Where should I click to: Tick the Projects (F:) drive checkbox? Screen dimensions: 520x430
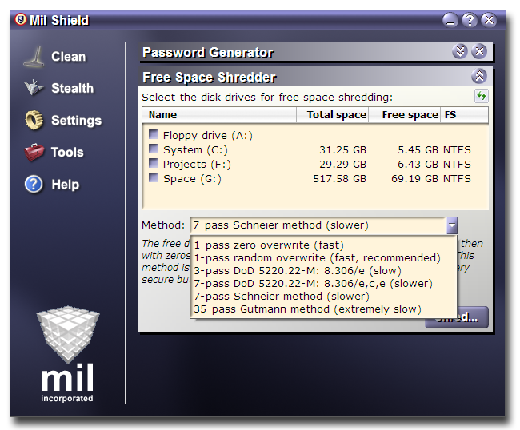coord(153,164)
